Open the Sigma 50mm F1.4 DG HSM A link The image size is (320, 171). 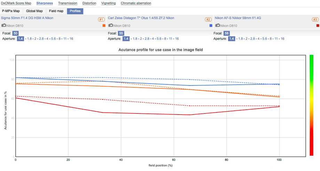[27, 18]
